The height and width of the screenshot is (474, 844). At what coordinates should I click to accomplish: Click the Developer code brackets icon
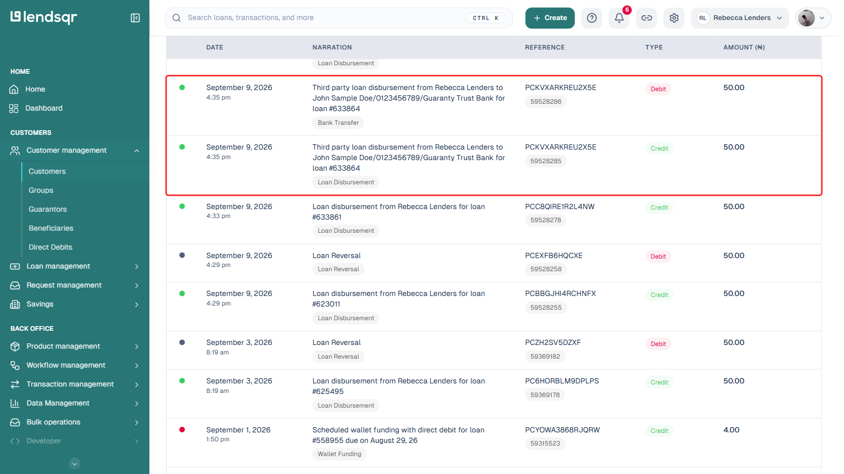point(15,441)
